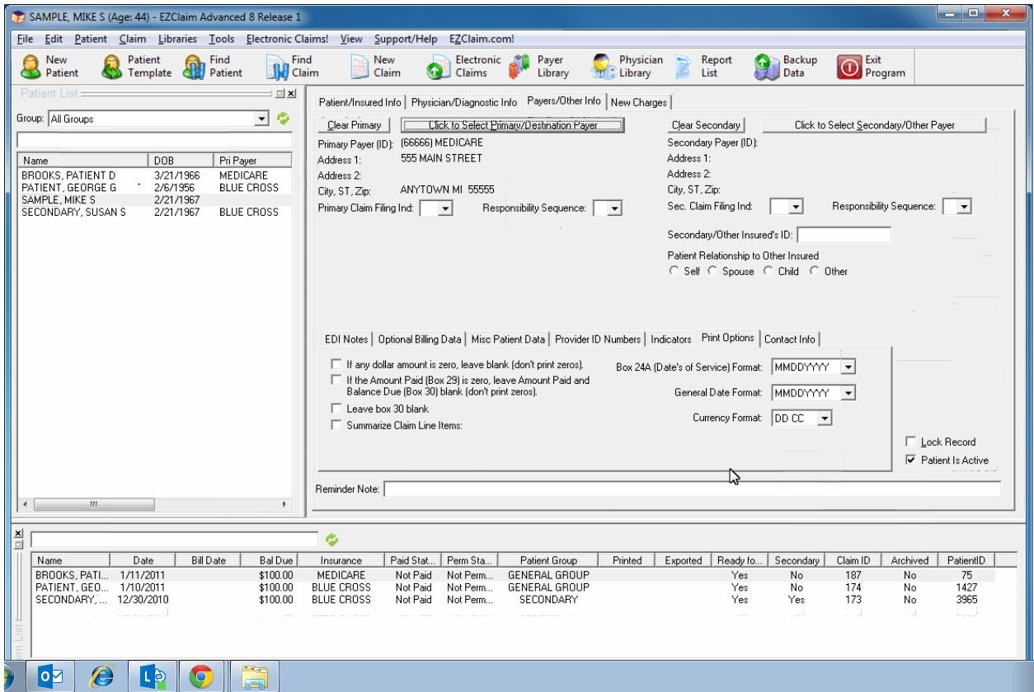Select the Spouse relationship radio button
This screenshot has height=692, width=1034.
coord(711,271)
